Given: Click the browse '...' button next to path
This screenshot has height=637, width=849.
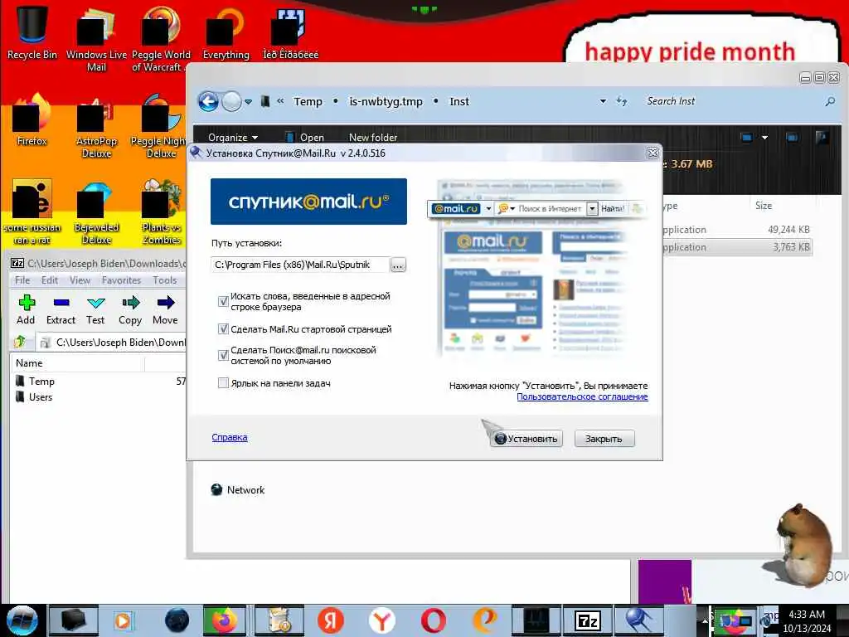Looking at the screenshot, I should pyautogui.click(x=398, y=265).
